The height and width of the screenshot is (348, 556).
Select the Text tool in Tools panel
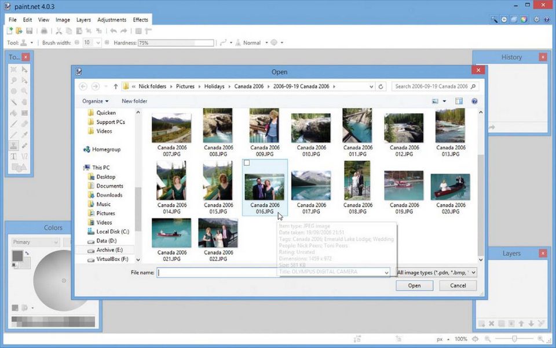(x=14, y=157)
